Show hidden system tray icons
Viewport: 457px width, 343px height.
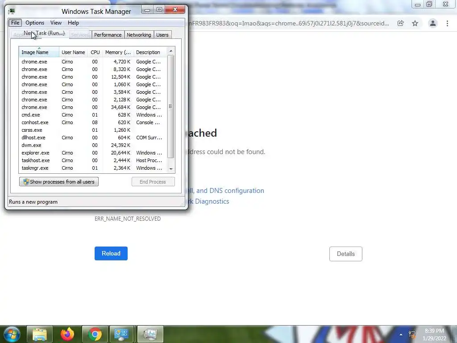pos(401,335)
